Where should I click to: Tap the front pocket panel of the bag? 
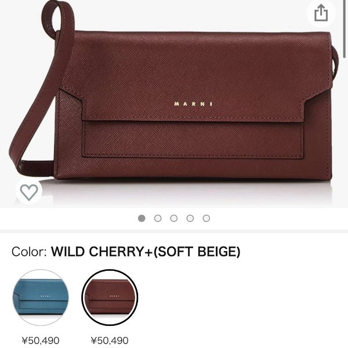pyautogui.click(x=193, y=140)
